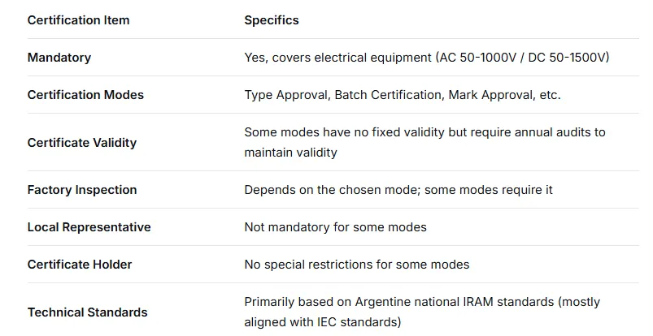The height and width of the screenshot is (336, 653).
Task: Select the "Certificate Holder" row label
Action: [x=80, y=265]
